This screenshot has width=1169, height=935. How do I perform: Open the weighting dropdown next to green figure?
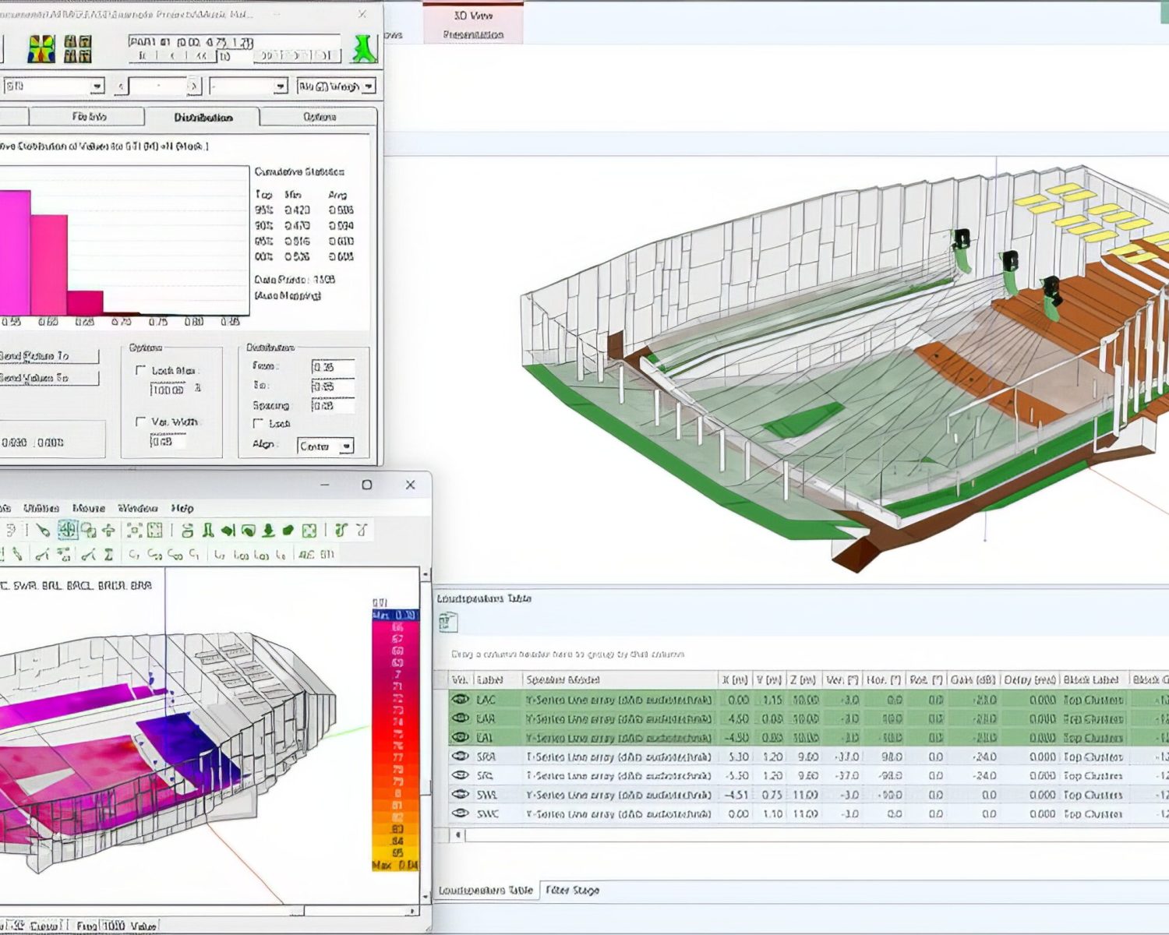point(336,86)
